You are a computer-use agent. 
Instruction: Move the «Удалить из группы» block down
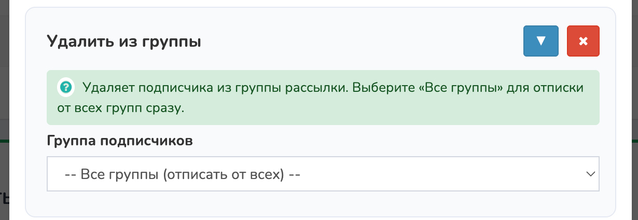click(540, 41)
